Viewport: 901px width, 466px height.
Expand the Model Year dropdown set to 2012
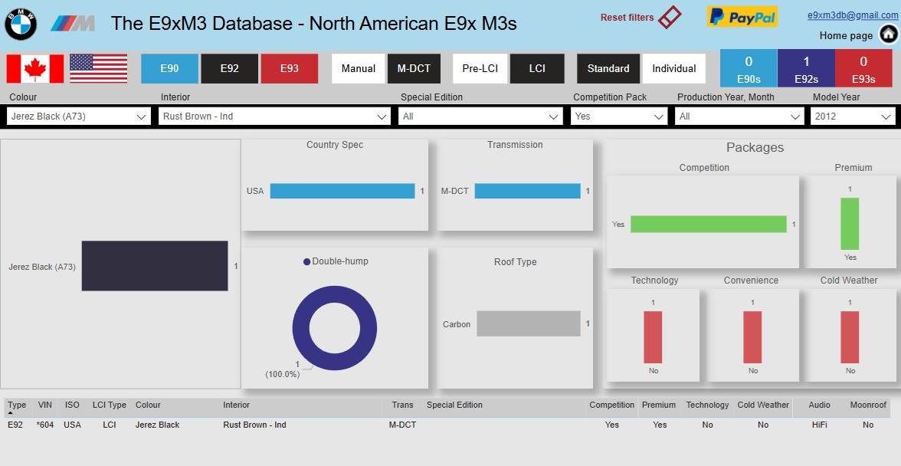click(x=853, y=116)
